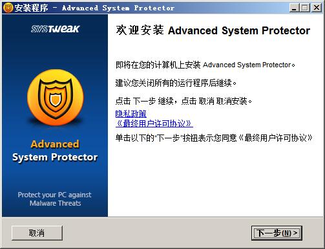Maximize the installer window

coord(305,8)
